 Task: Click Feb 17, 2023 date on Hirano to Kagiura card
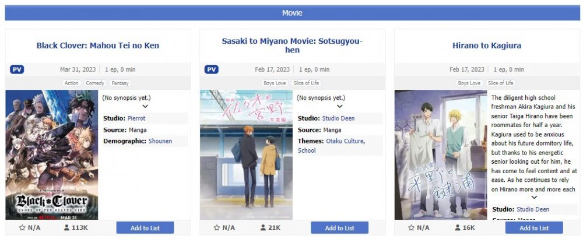click(466, 69)
